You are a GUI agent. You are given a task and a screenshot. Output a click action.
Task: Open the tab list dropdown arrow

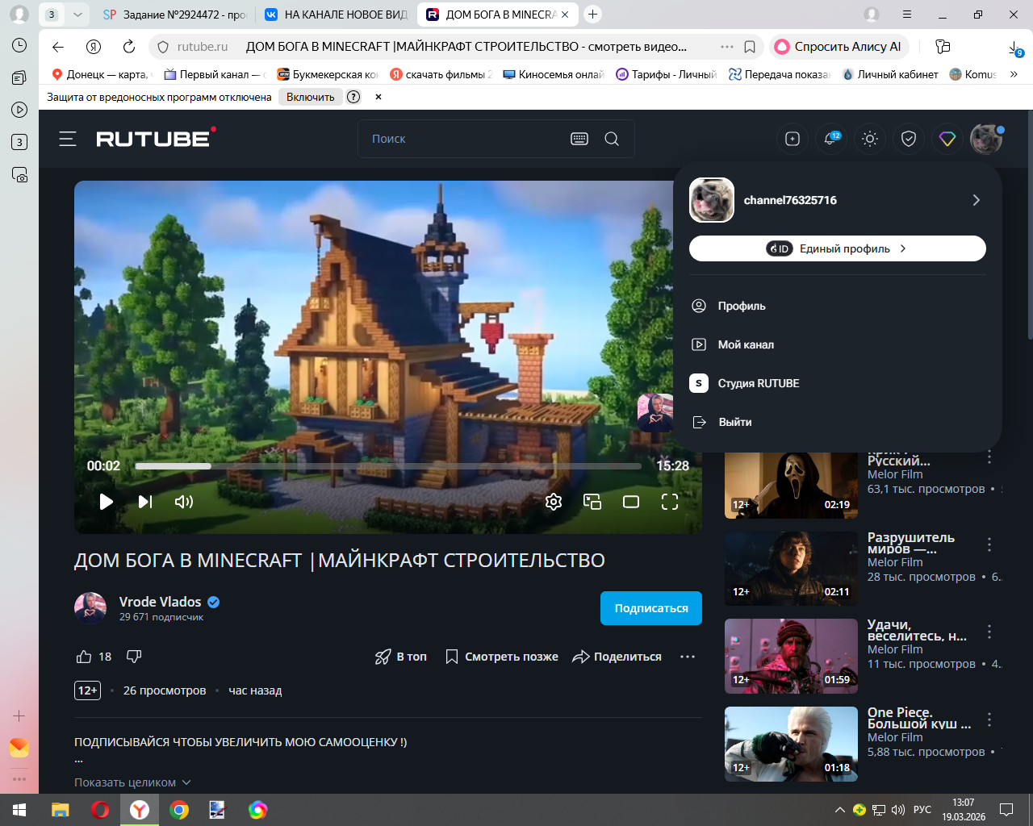pyautogui.click(x=77, y=15)
